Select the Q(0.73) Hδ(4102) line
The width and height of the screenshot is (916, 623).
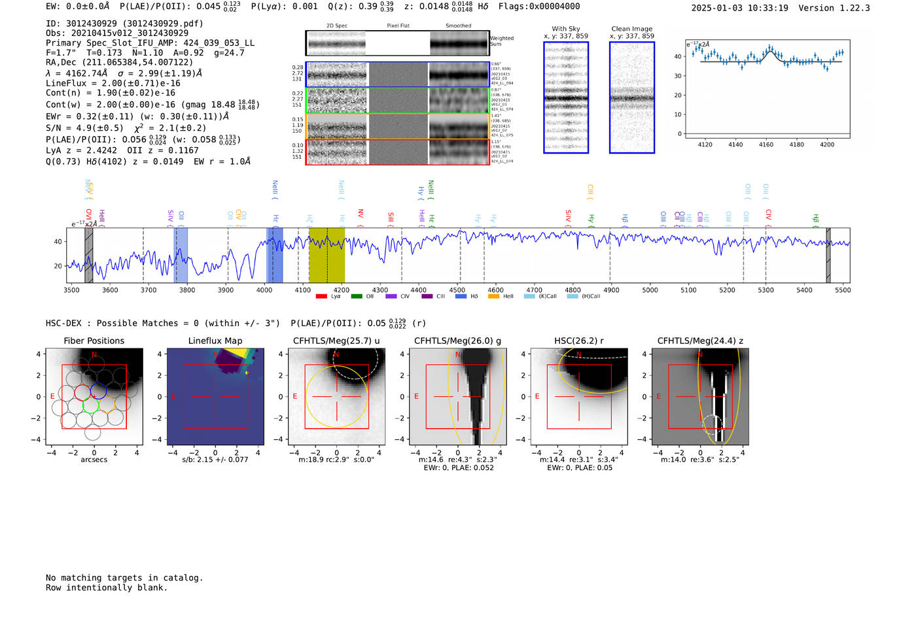pos(148,161)
